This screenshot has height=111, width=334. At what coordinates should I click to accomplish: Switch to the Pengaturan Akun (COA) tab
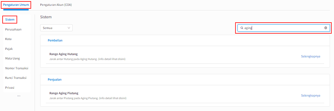coord(56,5)
